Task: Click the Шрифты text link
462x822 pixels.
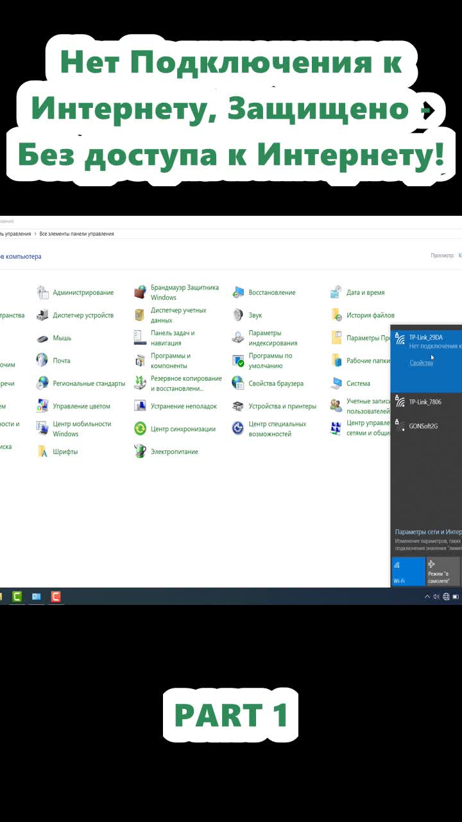Action: click(x=65, y=451)
